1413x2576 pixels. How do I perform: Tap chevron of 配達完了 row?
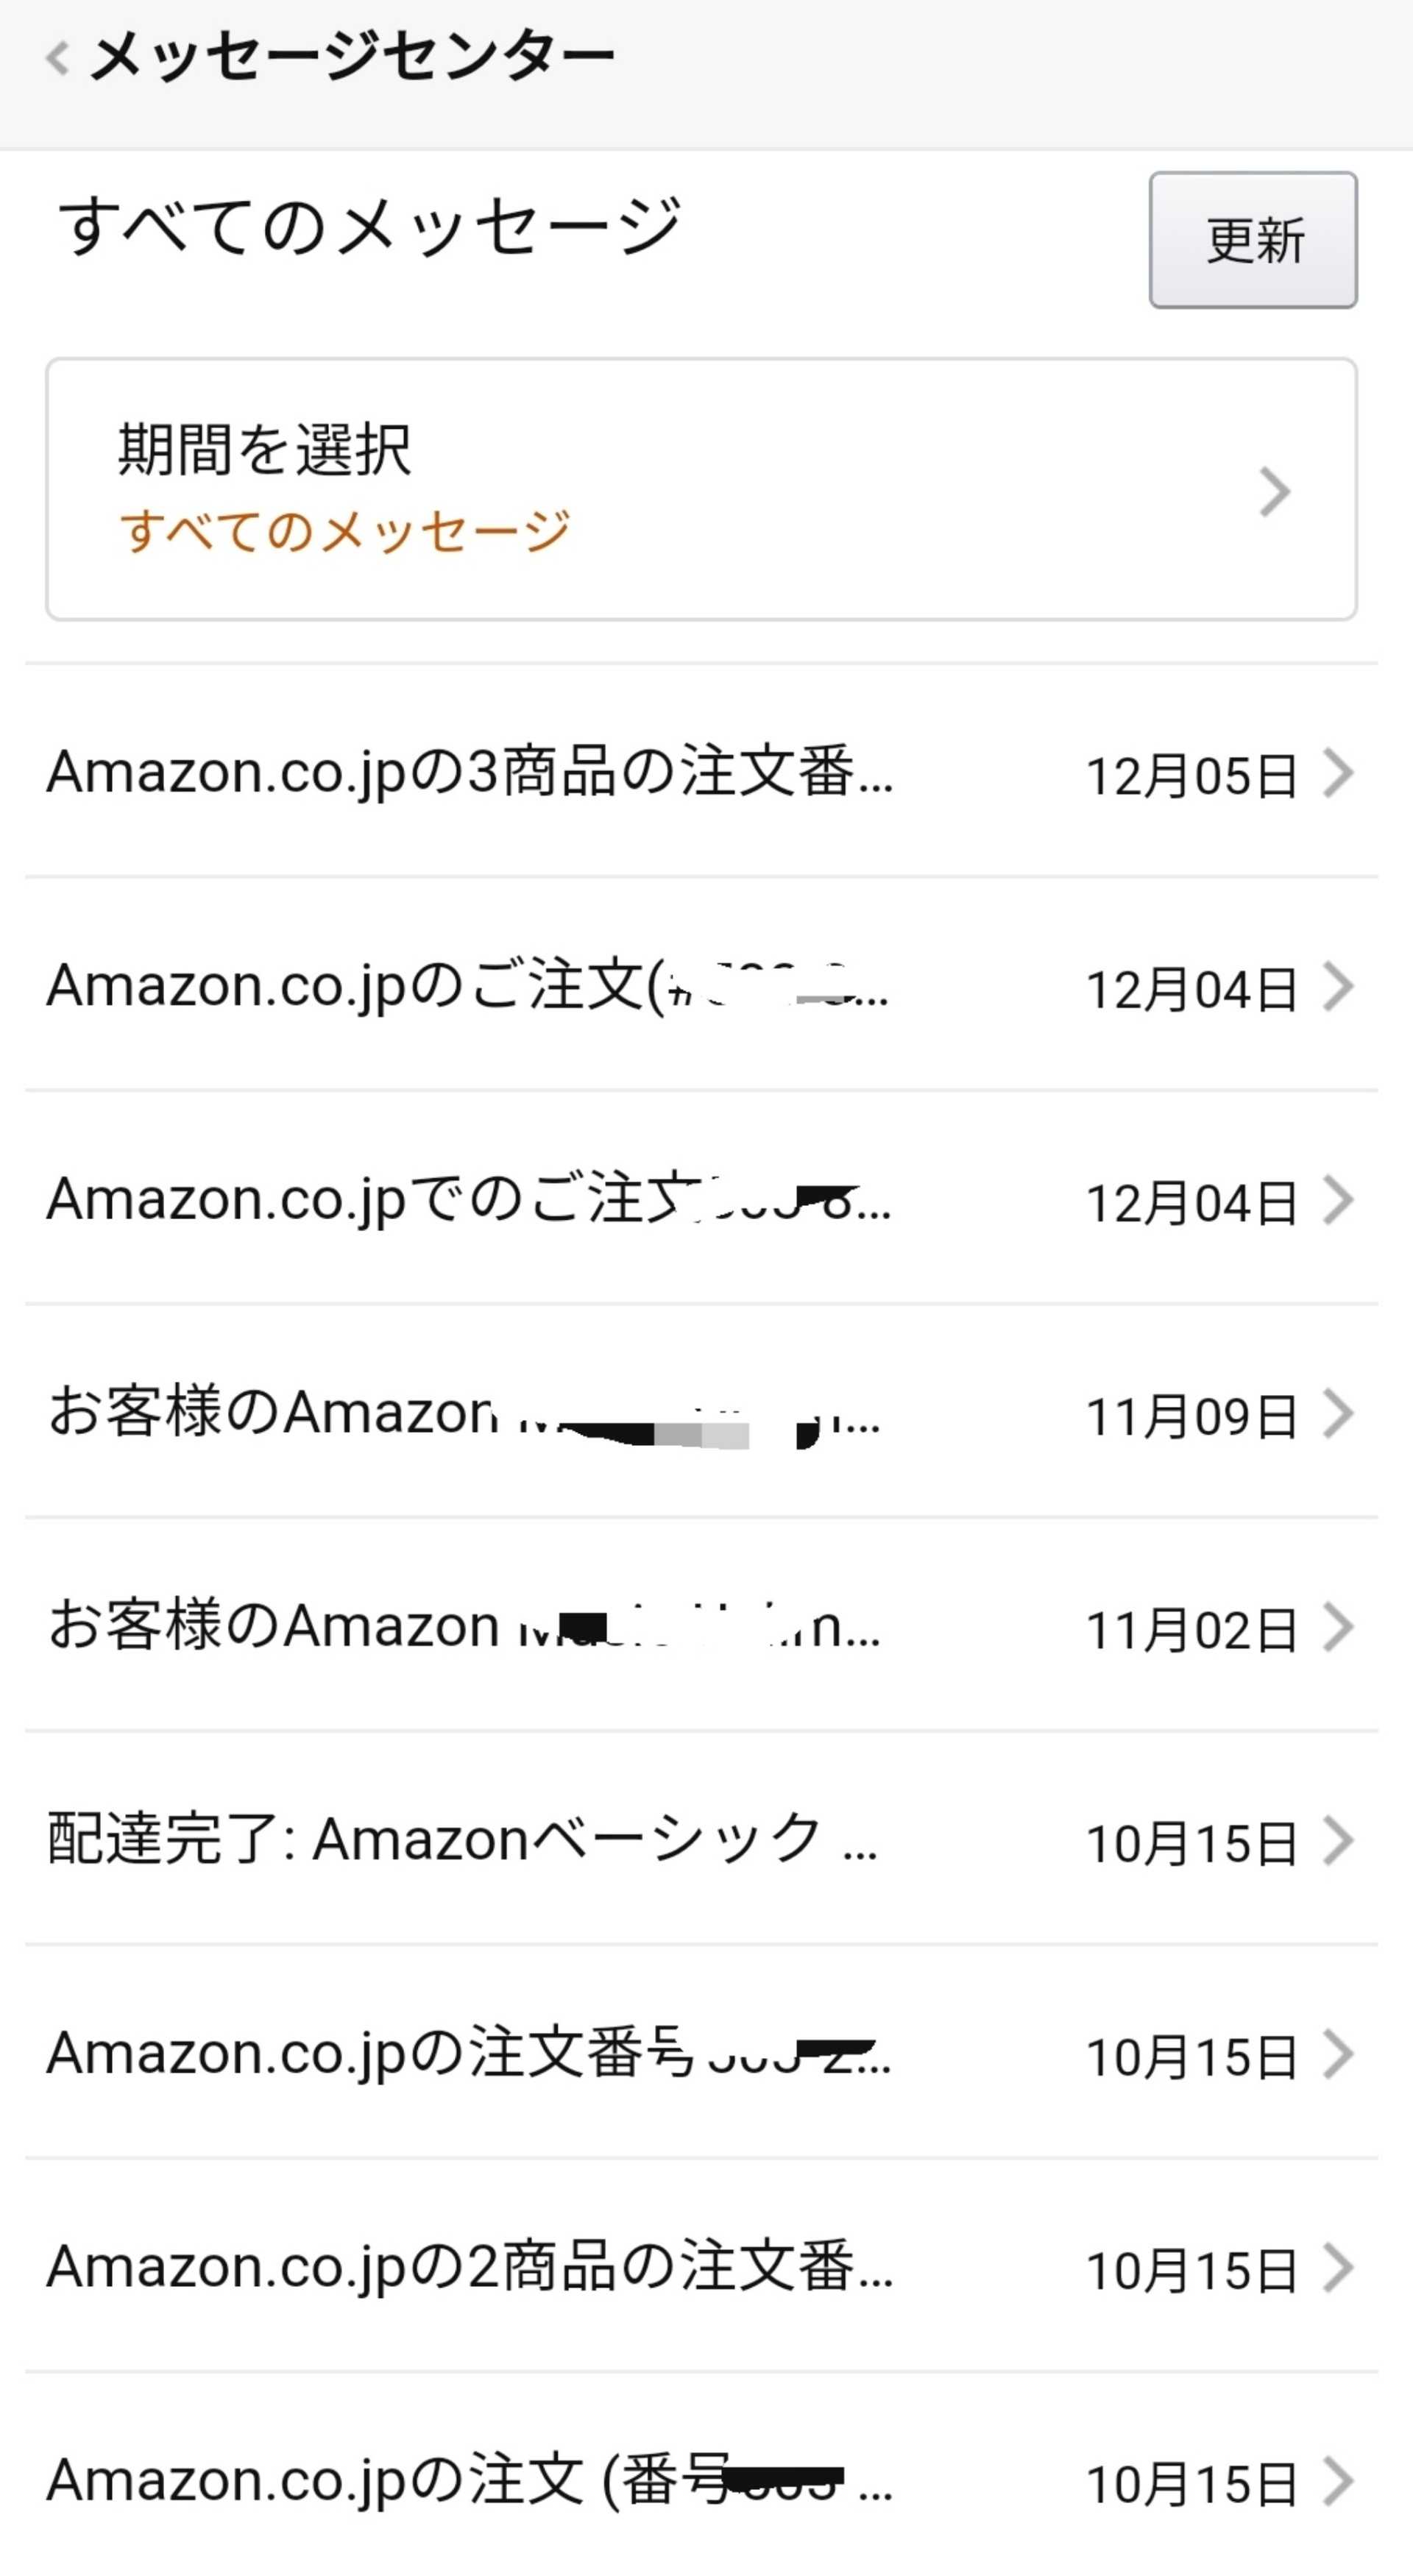(1338, 1840)
